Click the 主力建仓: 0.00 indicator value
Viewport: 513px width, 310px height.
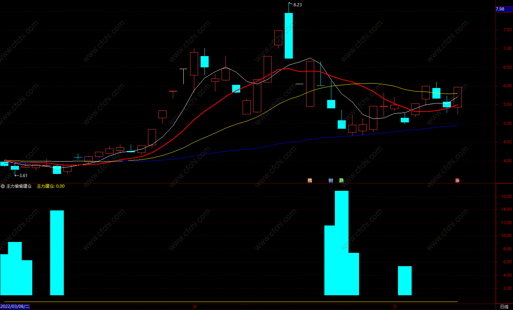tap(51, 186)
